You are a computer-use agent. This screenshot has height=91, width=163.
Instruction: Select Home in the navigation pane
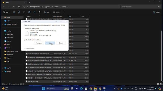(12, 17)
